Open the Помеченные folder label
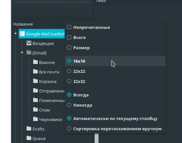This screenshot has width=182, height=143. 52,100
